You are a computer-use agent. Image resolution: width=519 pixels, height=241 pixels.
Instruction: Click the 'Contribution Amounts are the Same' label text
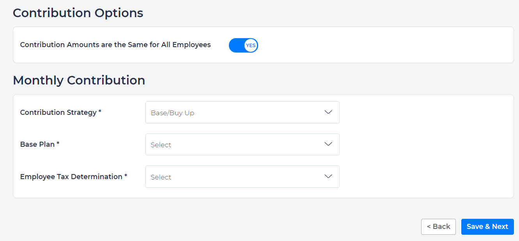115,45
